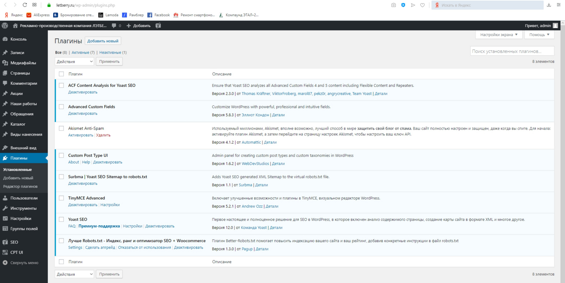Click the blue ad-blocker shield icon

pos(403,5)
